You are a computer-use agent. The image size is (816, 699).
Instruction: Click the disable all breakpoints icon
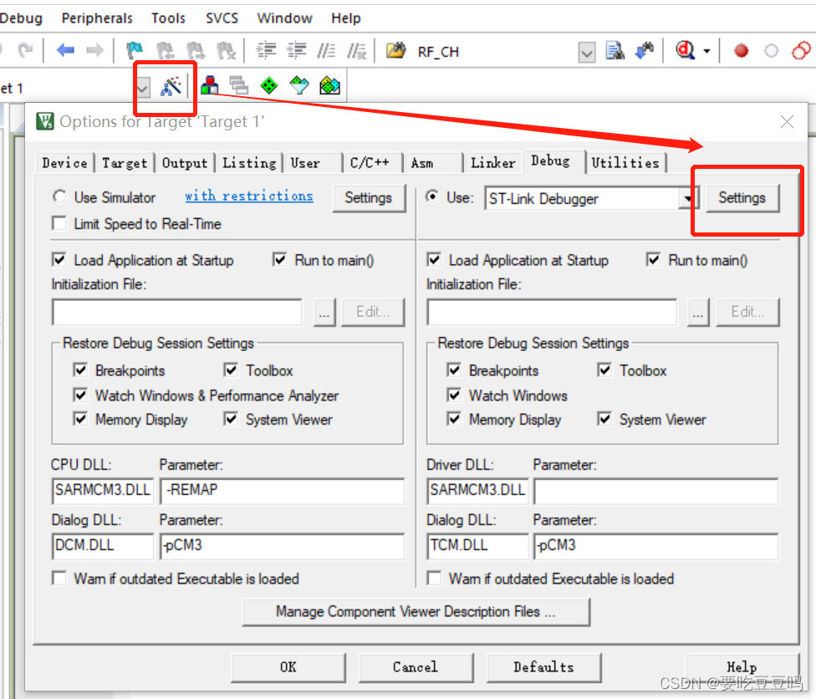coord(801,50)
